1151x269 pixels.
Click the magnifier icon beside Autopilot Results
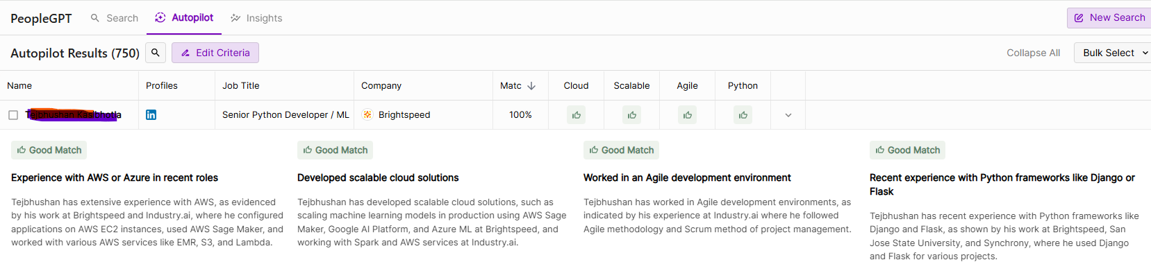pyautogui.click(x=156, y=53)
